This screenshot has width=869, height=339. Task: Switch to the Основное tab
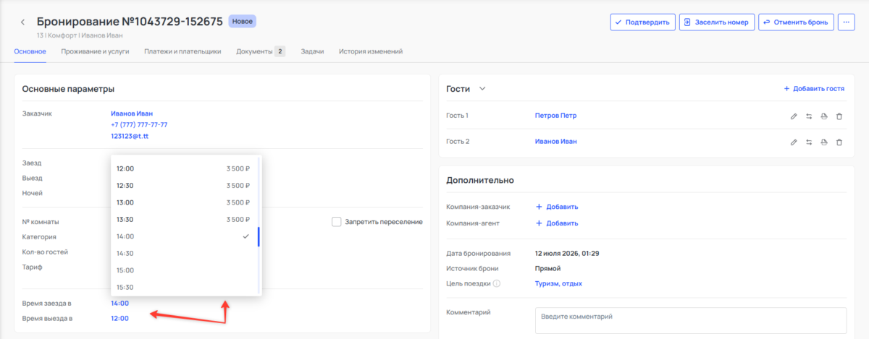coord(30,51)
